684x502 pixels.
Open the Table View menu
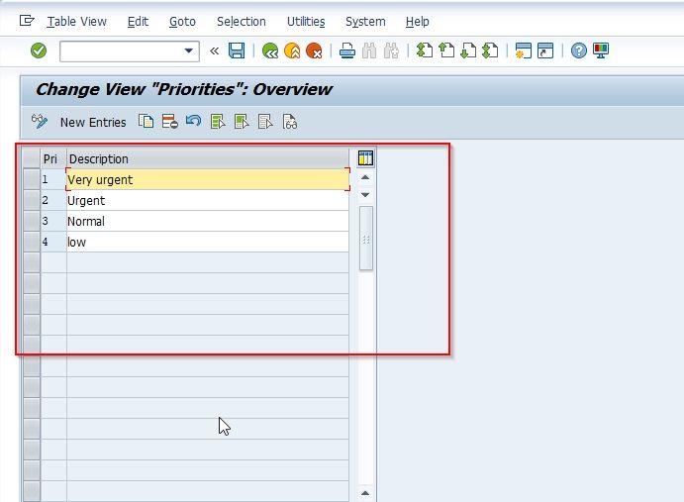tap(77, 22)
